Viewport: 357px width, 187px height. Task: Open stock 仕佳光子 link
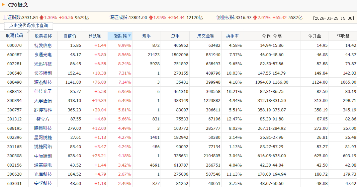coord(43,91)
